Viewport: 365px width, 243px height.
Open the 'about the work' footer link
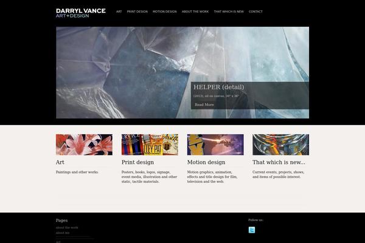point(67,228)
